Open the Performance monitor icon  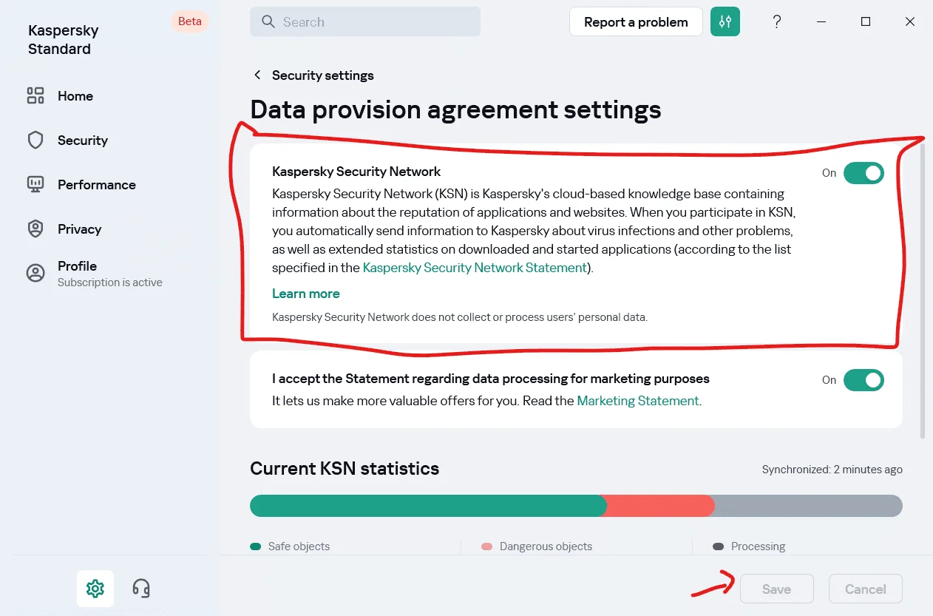[35, 184]
